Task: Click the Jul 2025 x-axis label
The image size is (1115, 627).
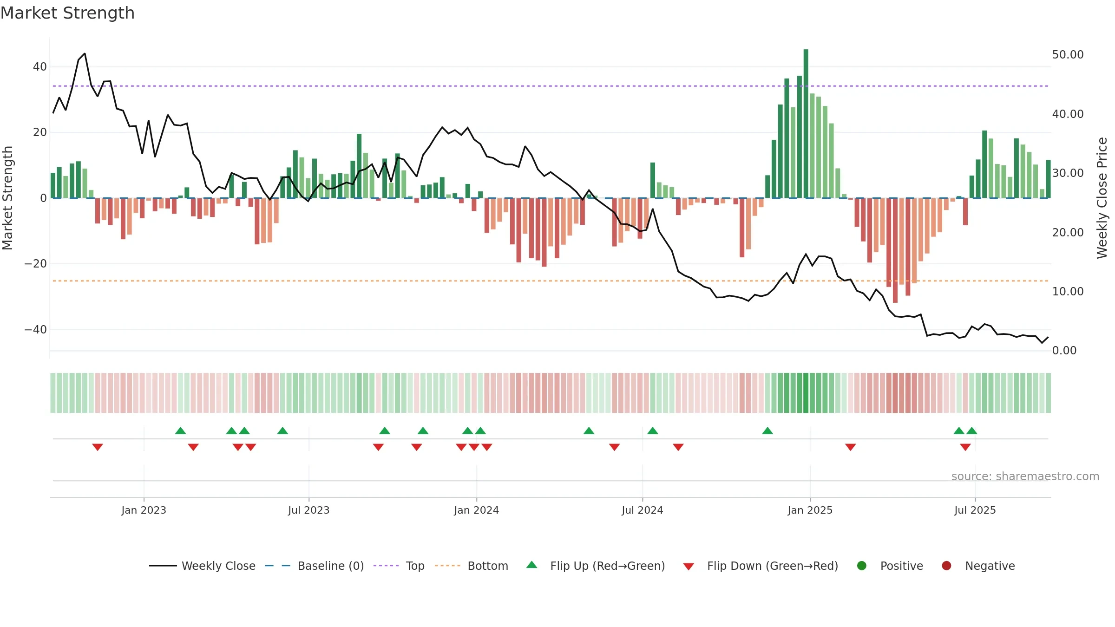Action: click(975, 510)
